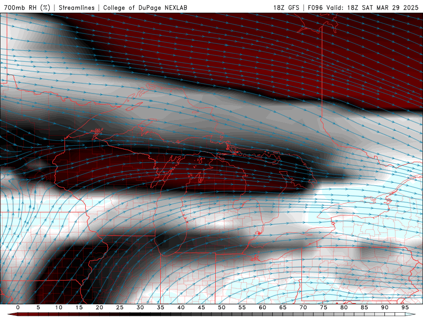Click the "85" RH scale label
The image size is (423, 317).
click(364, 307)
